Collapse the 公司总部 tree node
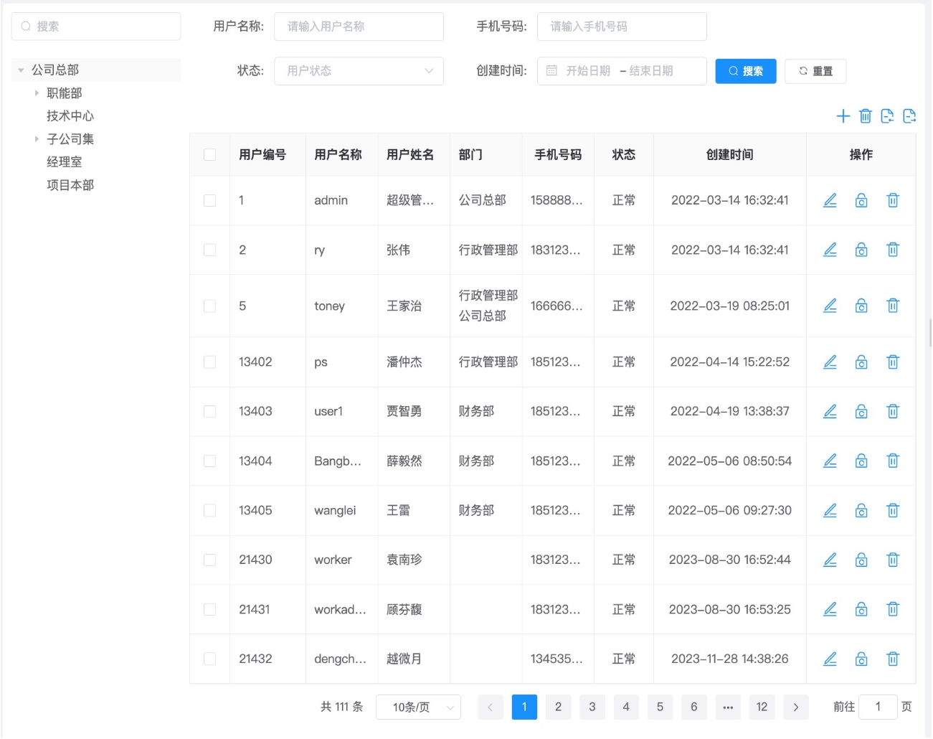Viewport: 933px width, 739px height. (x=21, y=70)
